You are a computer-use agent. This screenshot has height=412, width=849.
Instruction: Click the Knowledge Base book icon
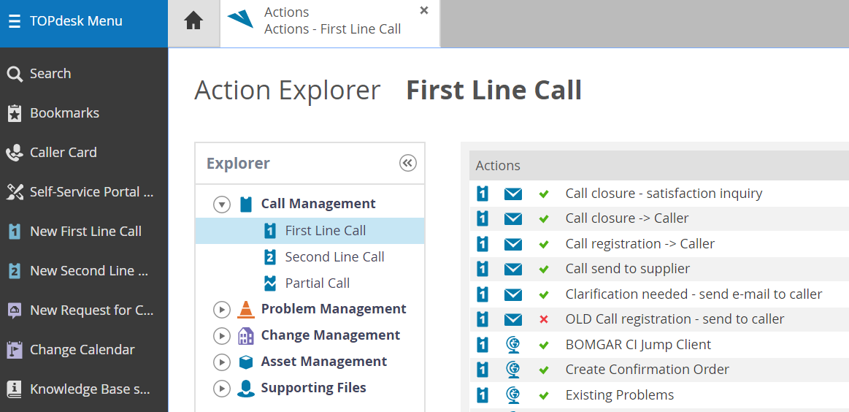click(x=15, y=389)
